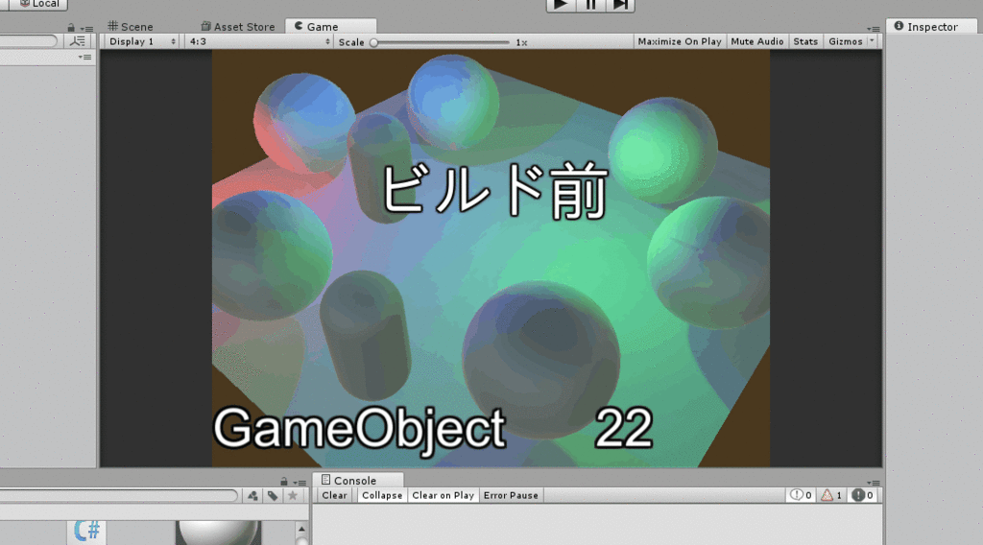Open the Console panel options menu

click(x=874, y=483)
